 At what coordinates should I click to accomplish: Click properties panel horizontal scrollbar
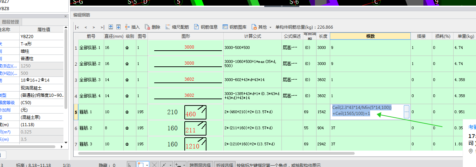[x=28, y=147]
